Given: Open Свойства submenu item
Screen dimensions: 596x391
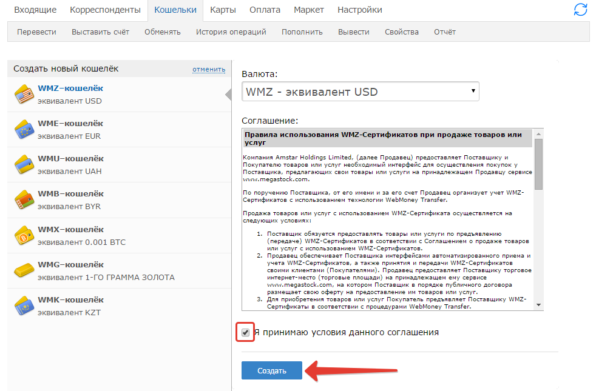Looking at the screenshot, I should [x=402, y=32].
